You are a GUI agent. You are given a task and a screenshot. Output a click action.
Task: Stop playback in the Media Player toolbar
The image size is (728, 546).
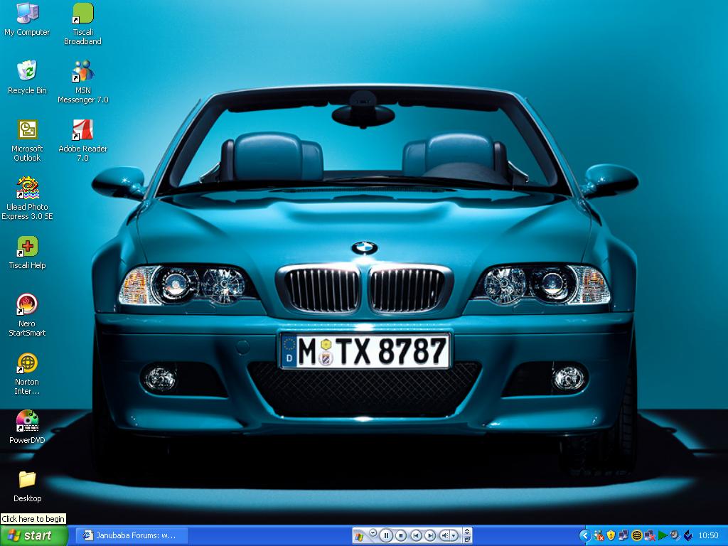401,536
